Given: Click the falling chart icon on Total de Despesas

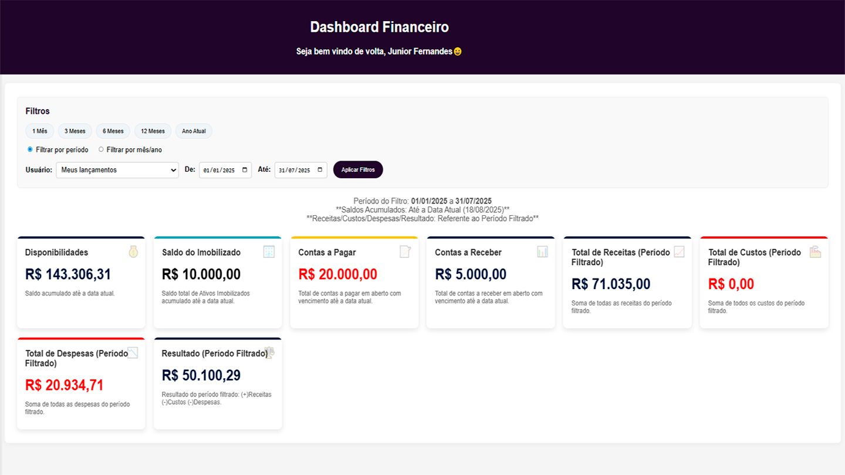Looking at the screenshot, I should pos(133,352).
